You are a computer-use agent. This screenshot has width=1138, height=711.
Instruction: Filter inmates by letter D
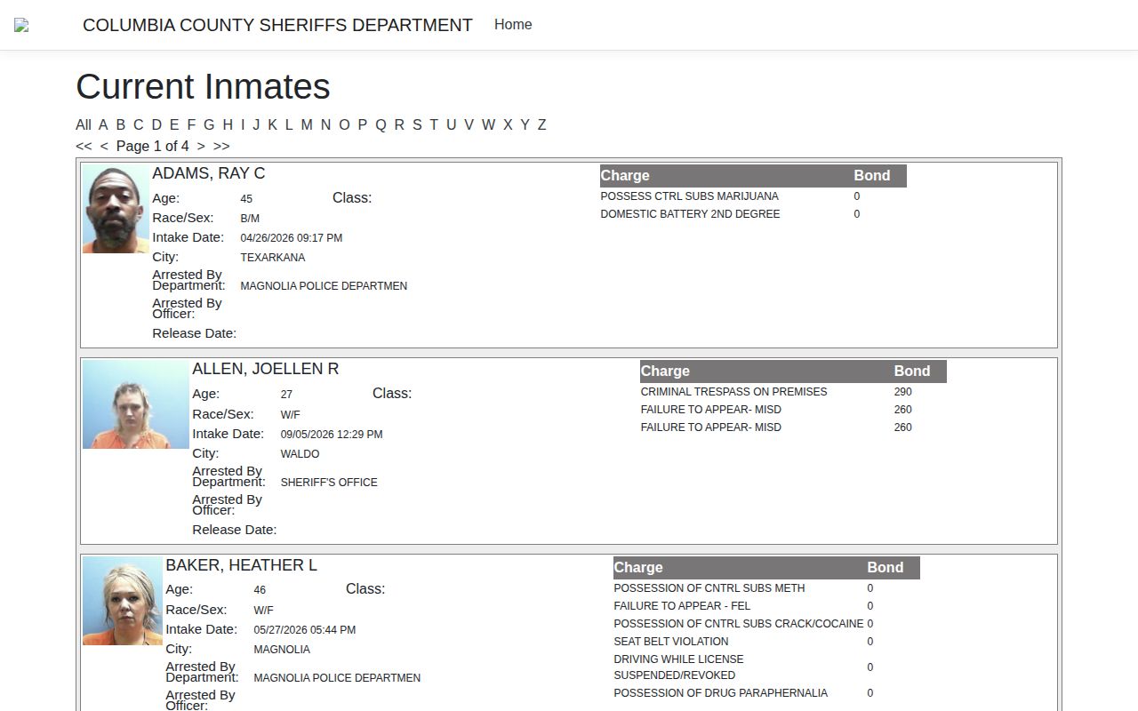click(x=156, y=124)
